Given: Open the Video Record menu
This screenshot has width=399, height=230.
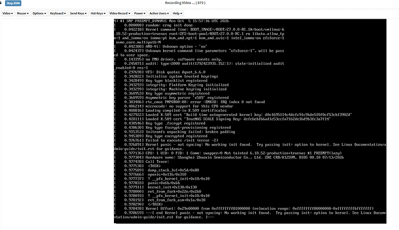Looking at the screenshot, I should 120,13.
